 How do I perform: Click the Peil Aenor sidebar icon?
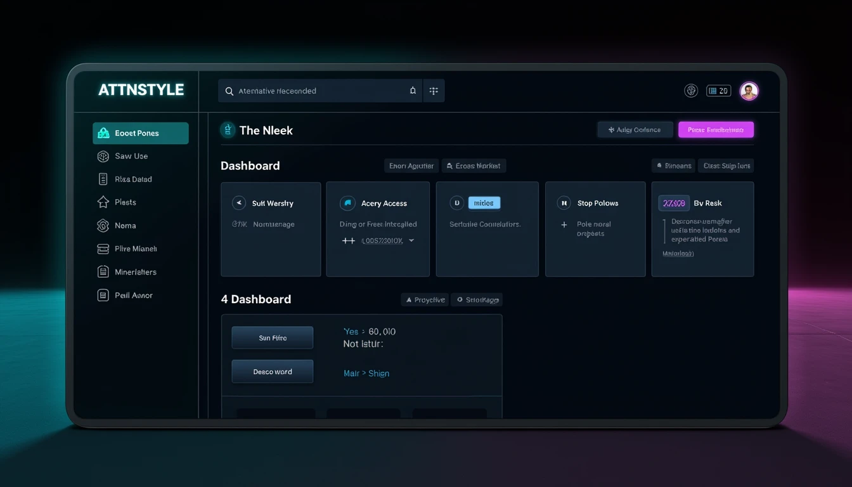coord(103,295)
